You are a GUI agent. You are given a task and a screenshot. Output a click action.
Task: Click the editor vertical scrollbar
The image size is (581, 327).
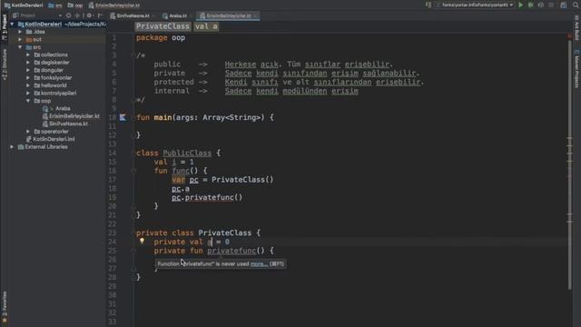tap(570, 163)
